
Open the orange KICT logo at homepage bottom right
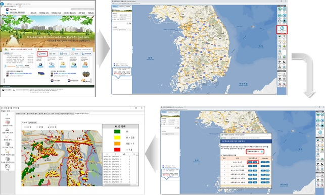(x=85, y=81)
